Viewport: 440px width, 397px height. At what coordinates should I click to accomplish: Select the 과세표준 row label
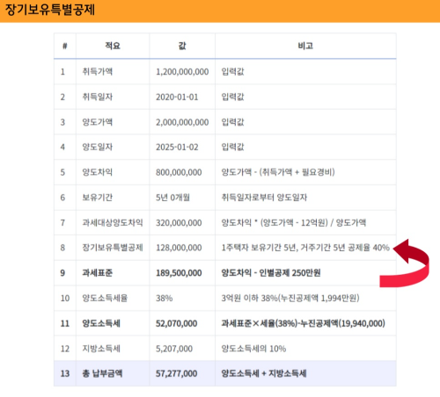tap(98, 273)
